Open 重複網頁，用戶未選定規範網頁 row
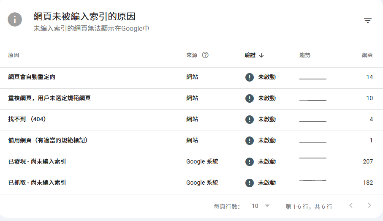The height and width of the screenshot is (221, 383). pyautogui.click(x=49, y=98)
